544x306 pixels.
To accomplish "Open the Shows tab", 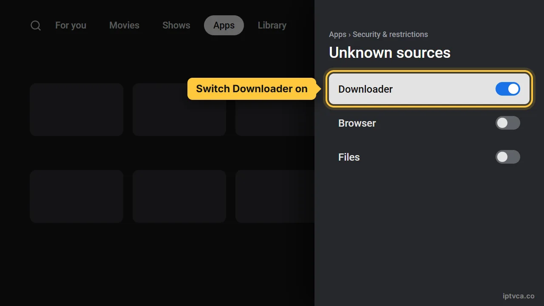I will [176, 25].
